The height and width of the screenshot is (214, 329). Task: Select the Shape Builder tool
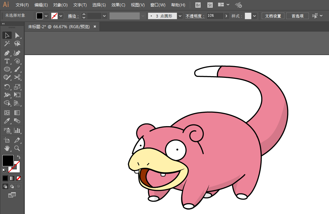pyautogui.click(x=7, y=103)
